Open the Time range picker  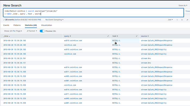(188, 11)
